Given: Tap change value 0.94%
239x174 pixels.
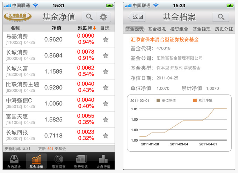Looking at the screenshot, I should click(86, 42).
